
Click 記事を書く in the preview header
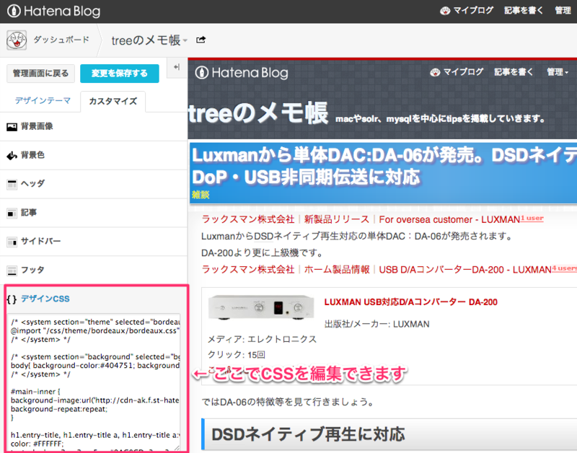pyautogui.click(x=514, y=72)
